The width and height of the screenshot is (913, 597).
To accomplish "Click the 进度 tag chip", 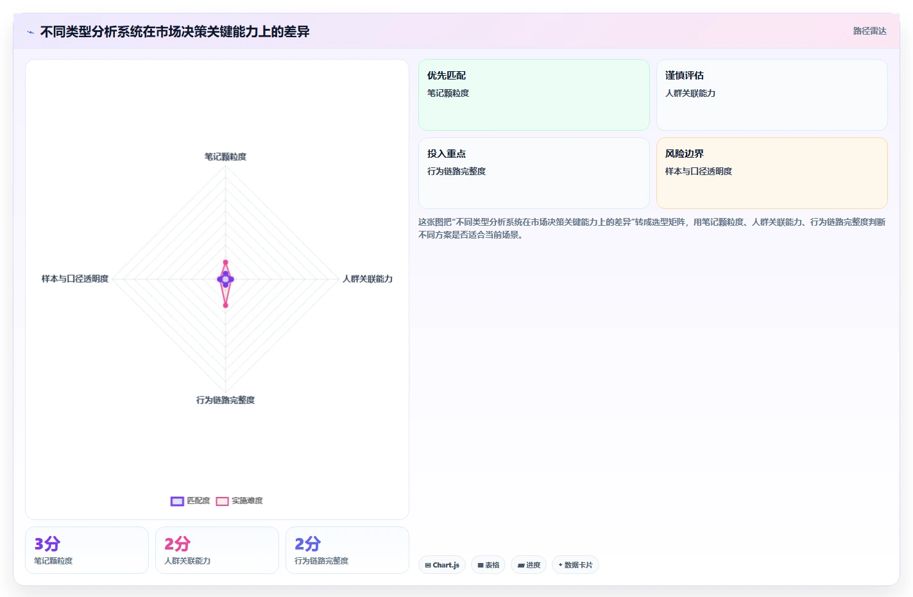I will 529,565.
